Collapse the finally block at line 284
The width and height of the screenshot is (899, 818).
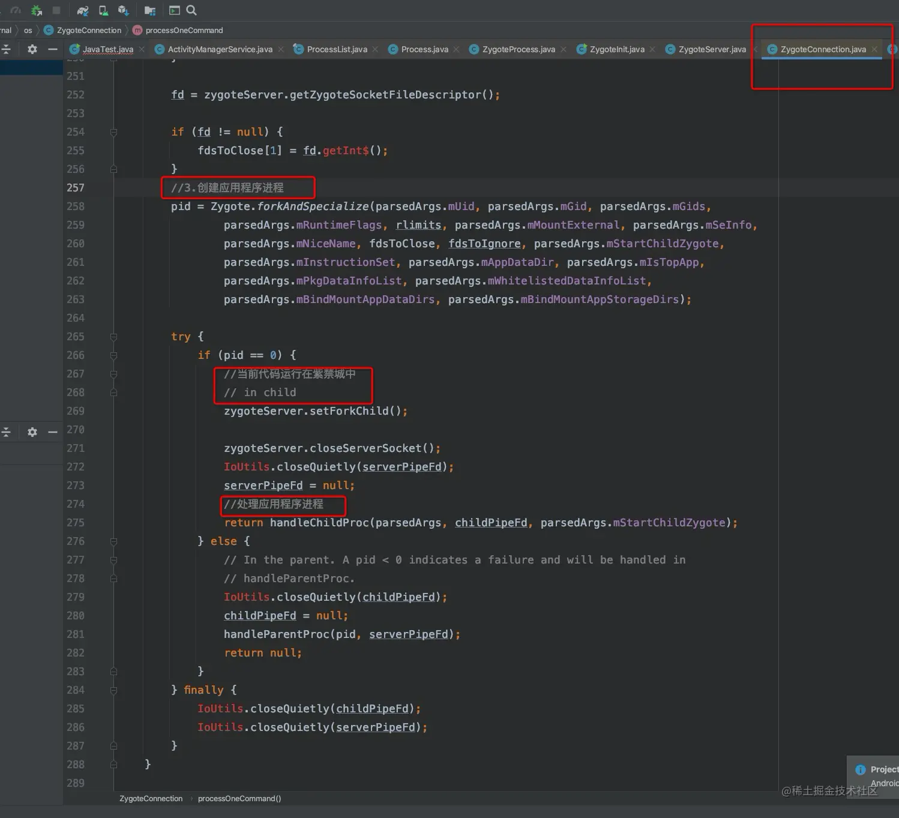coord(113,690)
